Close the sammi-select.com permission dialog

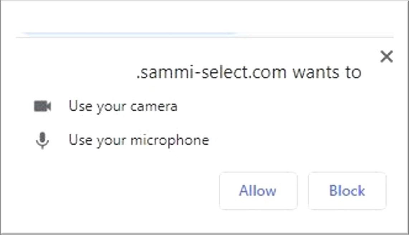pos(386,57)
